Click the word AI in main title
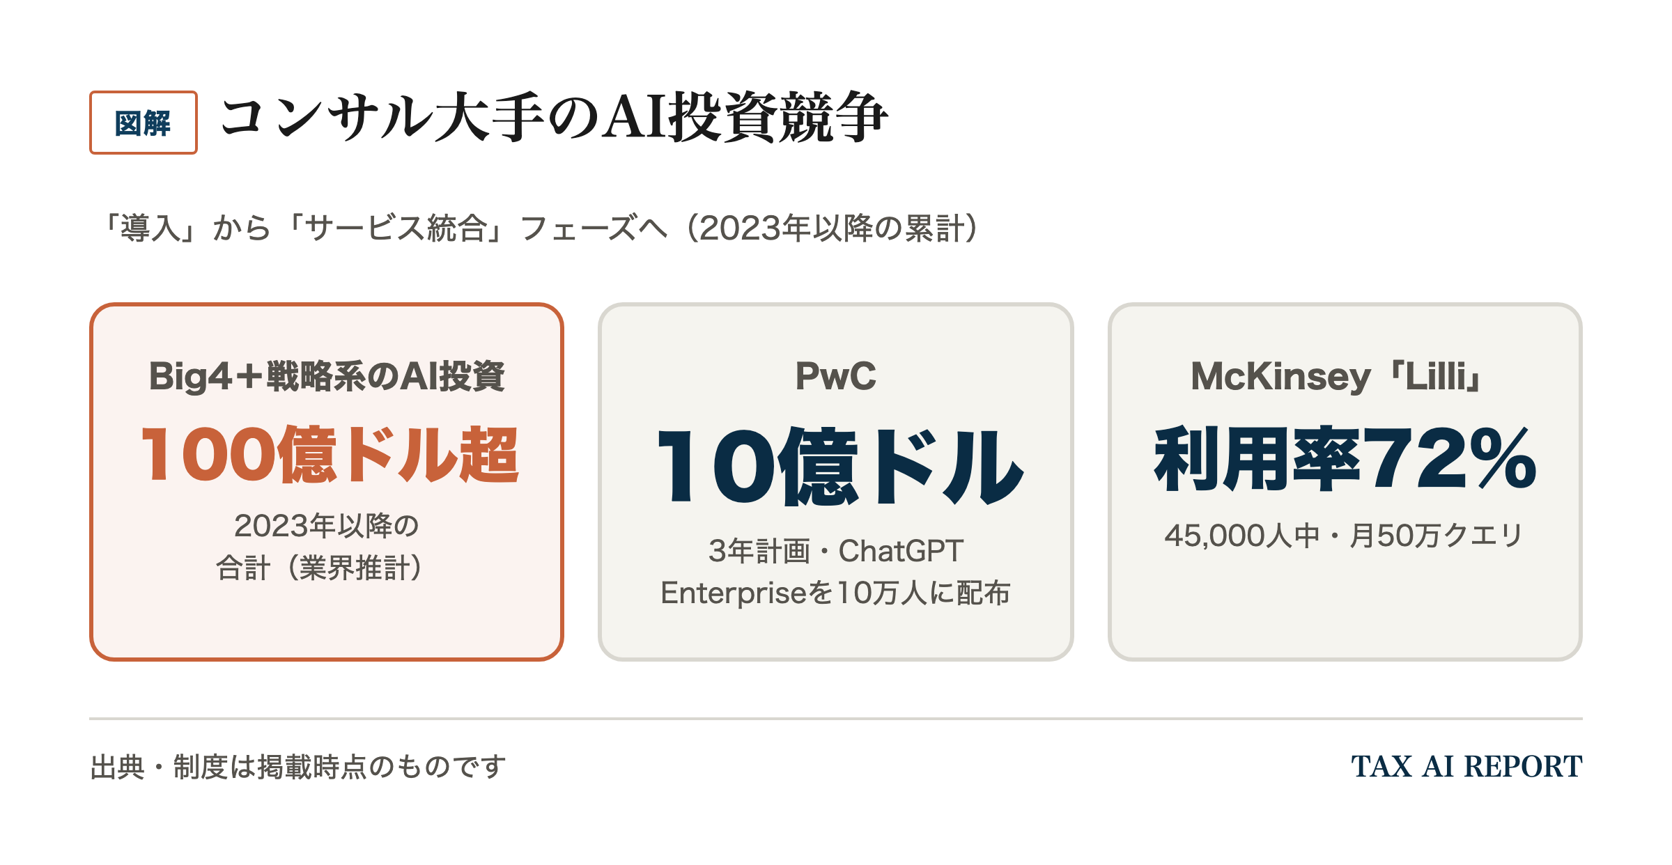This screenshot has height=865, width=1672. pyautogui.click(x=635, y=118)
